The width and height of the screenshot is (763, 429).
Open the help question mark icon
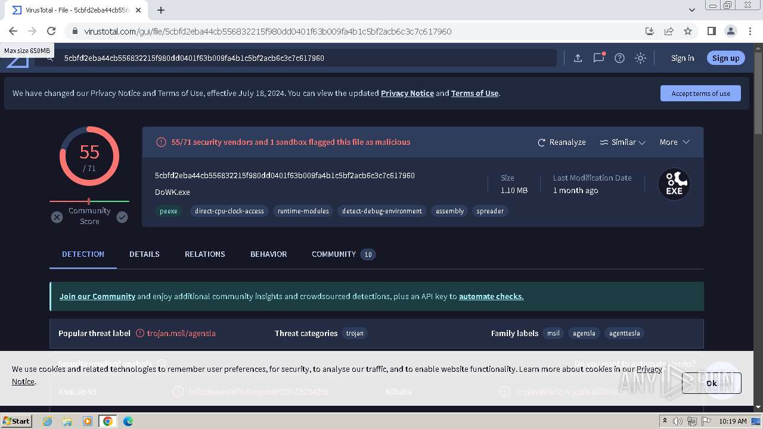(x=619, y=58)
